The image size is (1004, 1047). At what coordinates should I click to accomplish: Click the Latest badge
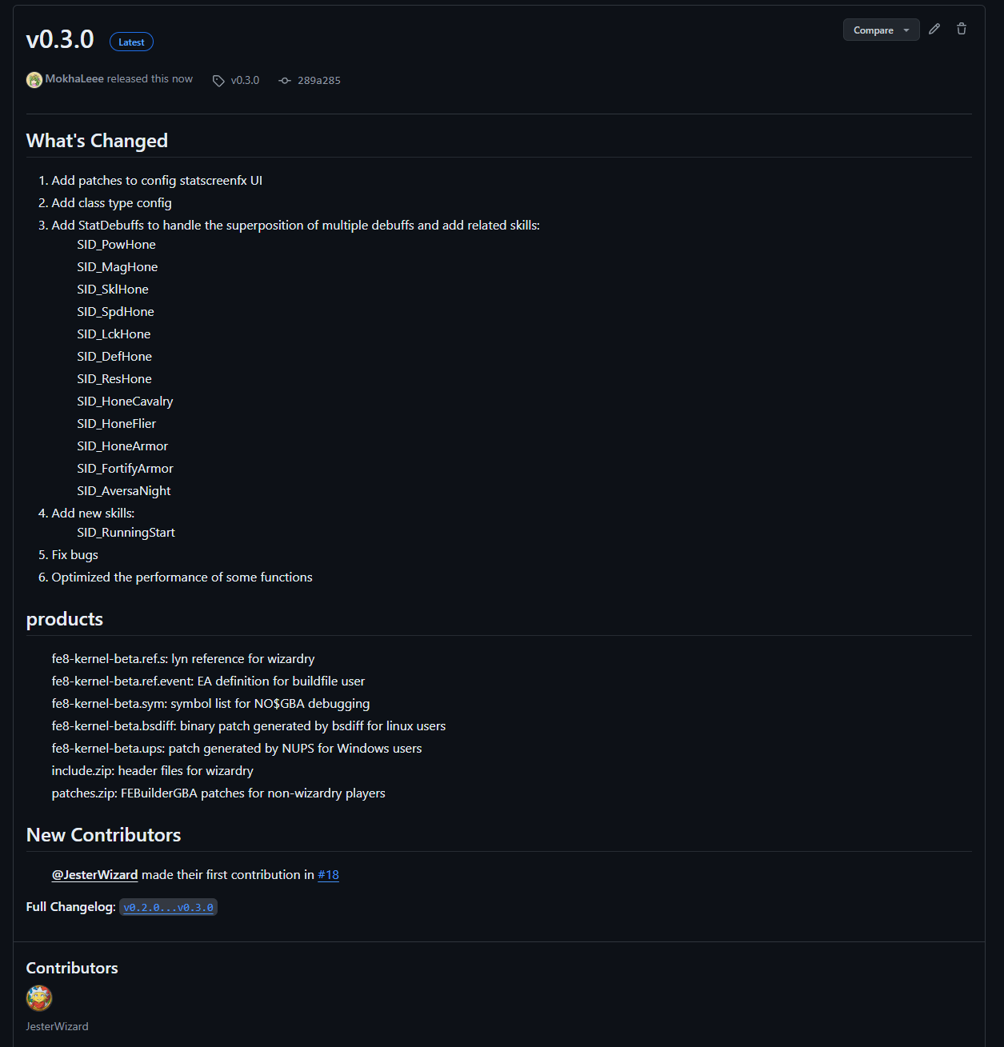click(131, 42)
